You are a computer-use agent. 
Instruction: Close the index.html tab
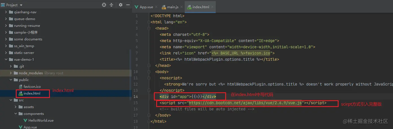tap(212, 7)
